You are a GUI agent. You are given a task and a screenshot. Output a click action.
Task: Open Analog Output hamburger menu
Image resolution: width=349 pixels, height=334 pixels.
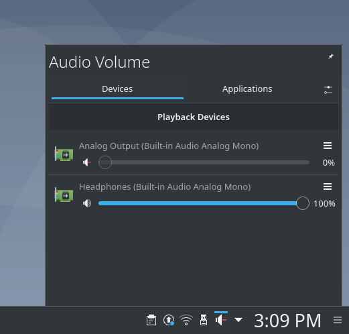[x=328, y=146]
